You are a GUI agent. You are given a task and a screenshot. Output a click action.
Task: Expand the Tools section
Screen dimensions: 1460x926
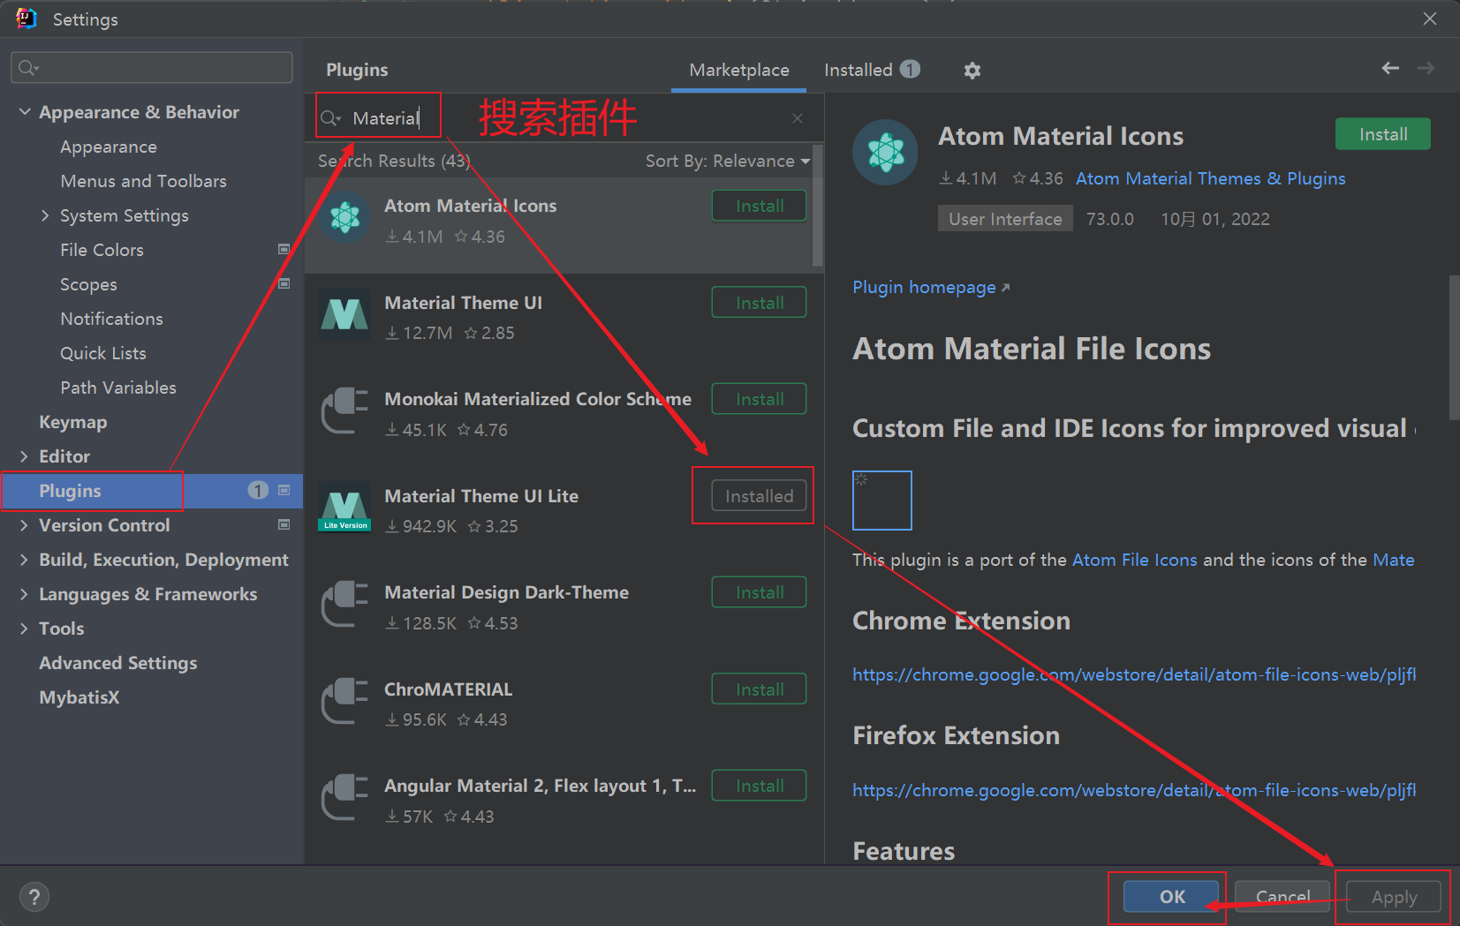24,629
